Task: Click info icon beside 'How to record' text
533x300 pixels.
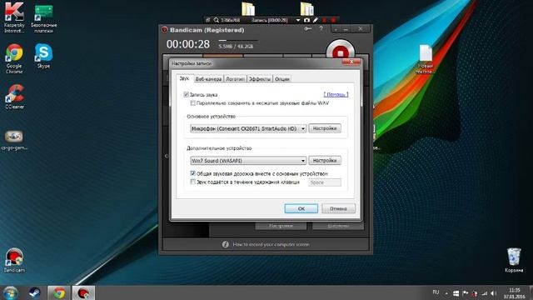Action: click(x=225, y=244)
